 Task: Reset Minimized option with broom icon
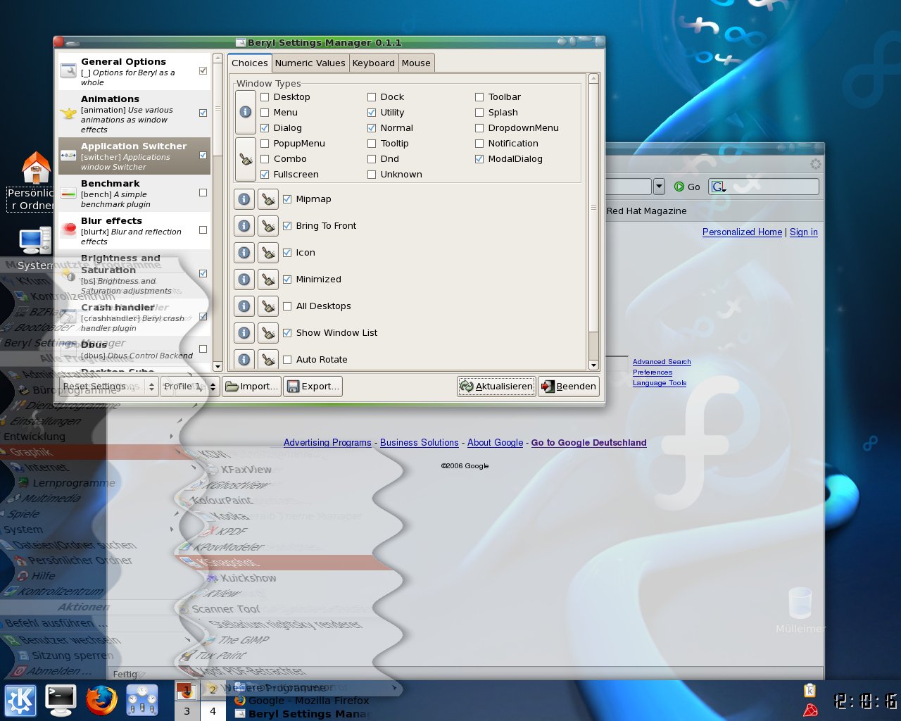pos(268,280)
